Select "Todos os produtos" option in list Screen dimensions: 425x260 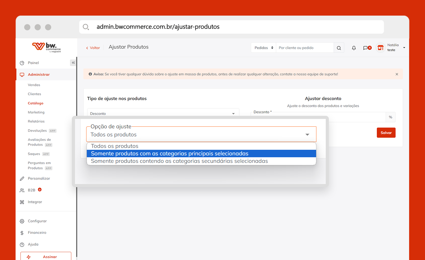pos(114,146)
